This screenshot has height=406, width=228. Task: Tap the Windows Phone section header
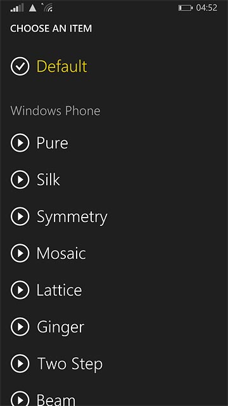click(55, 111)
